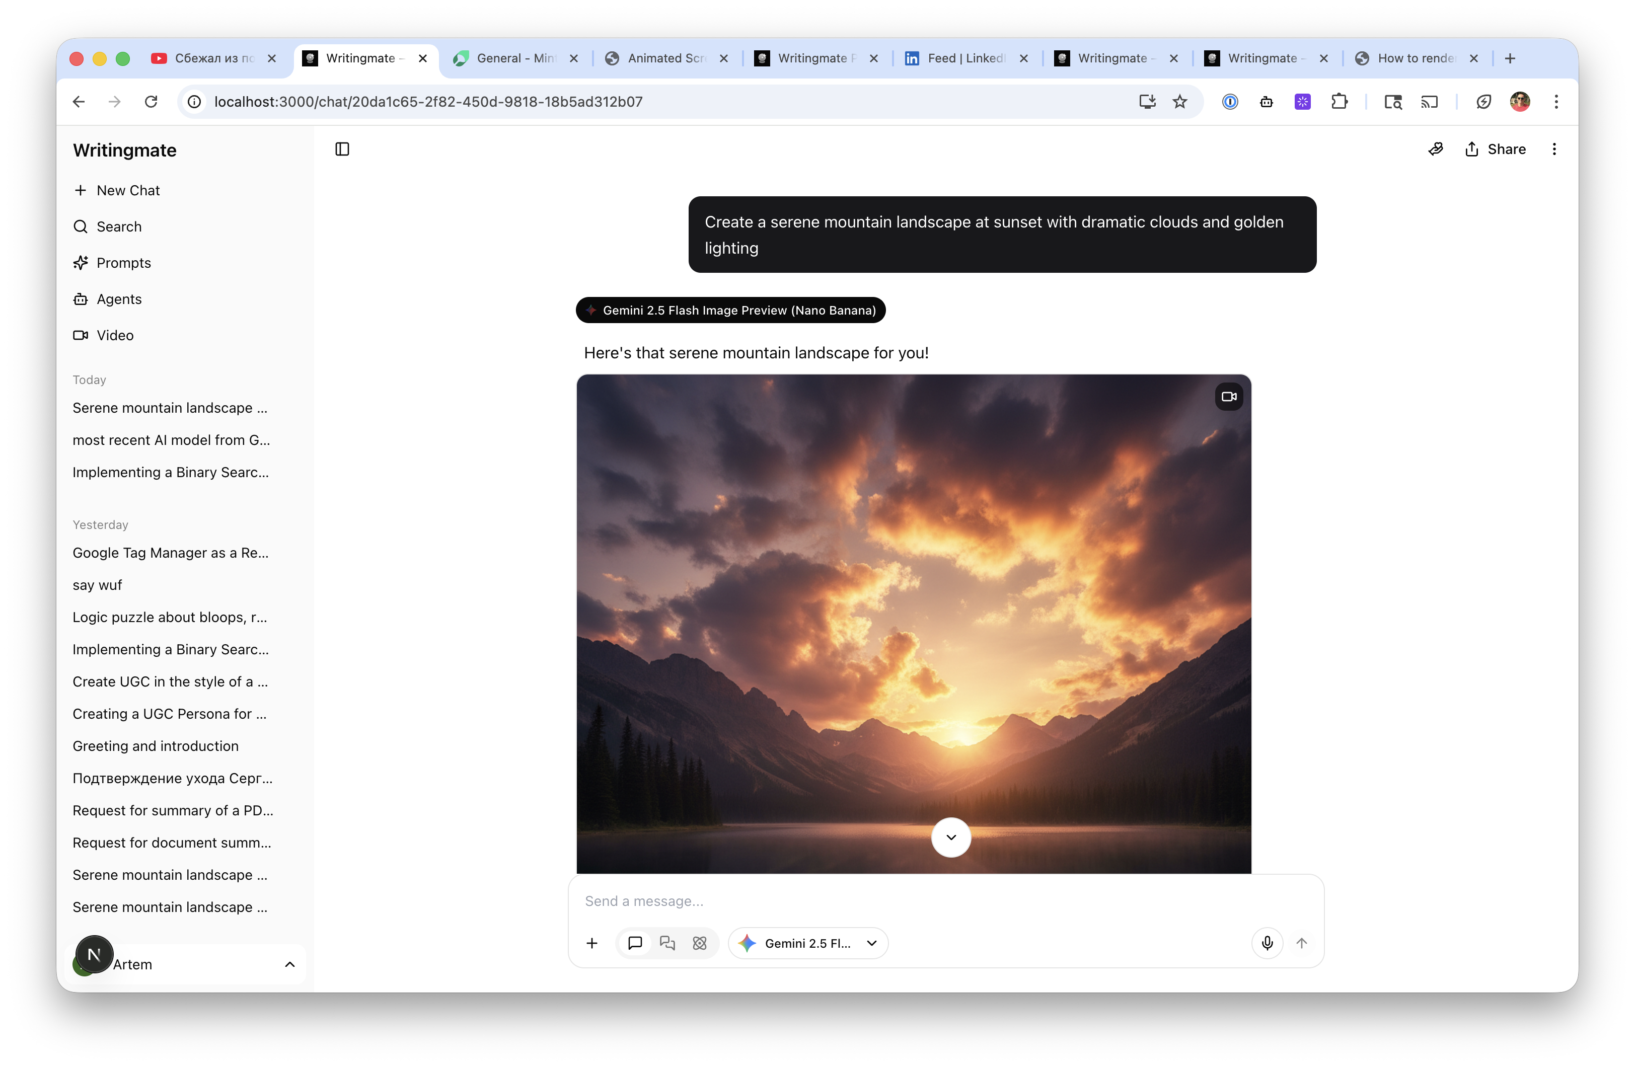
Task: Switch to compare chats mode
Action: [x=667, y=943]
